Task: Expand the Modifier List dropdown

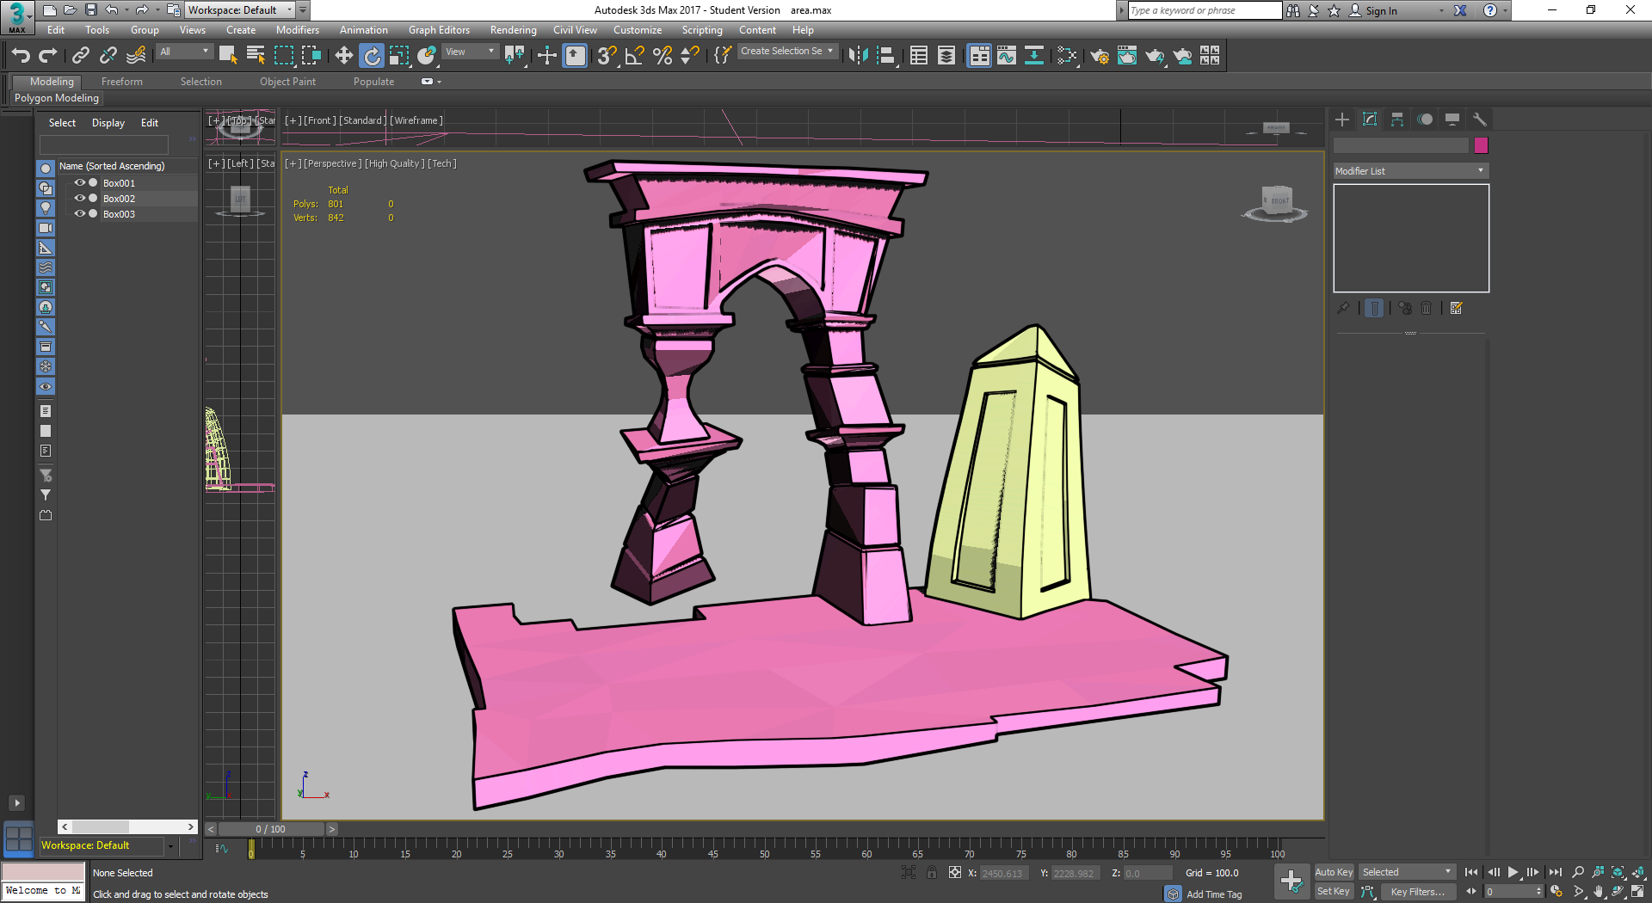Action: (1411, 171)
